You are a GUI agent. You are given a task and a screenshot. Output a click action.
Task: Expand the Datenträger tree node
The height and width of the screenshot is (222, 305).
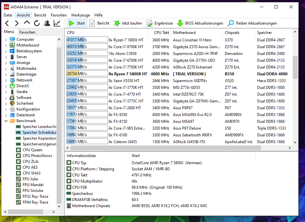click(6, 74)
